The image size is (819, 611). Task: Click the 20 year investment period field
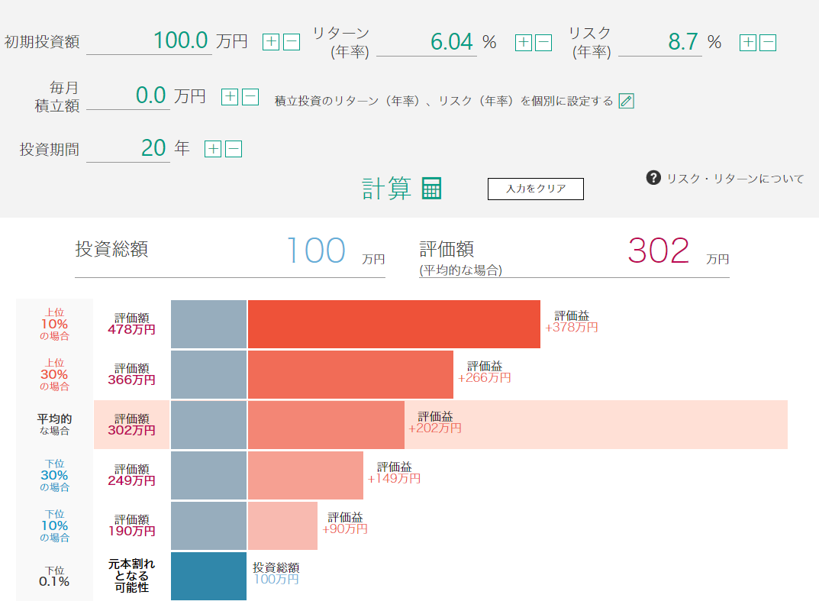128,148
